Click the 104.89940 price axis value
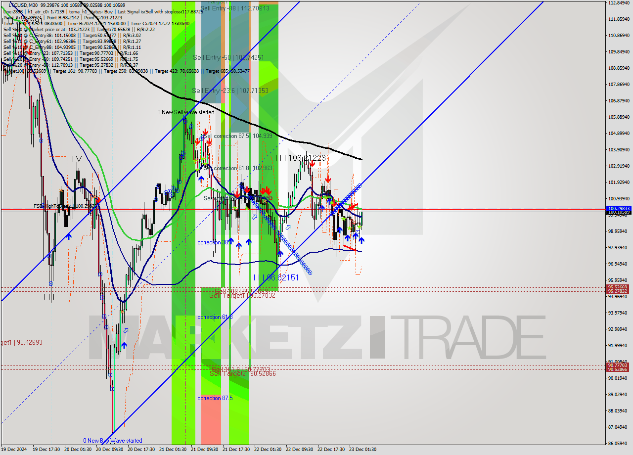This screenshot has height=455, width=633. point(619,133)
